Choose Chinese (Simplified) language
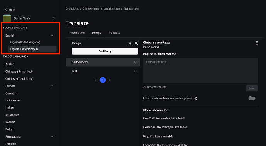 (x=19, y=71)
